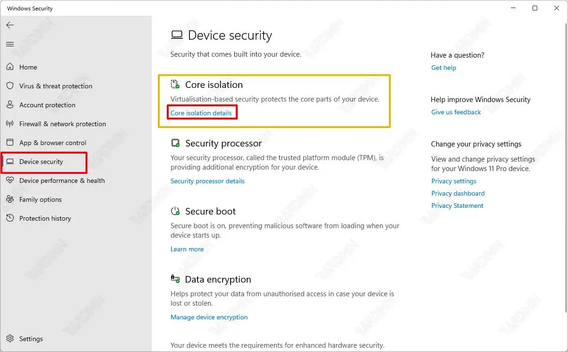Click Learn more under Secure boot
568x352 pixels.
(x=187, y=249)
